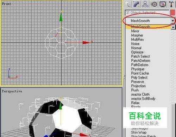Click the Perspective viewport label
176x137 pixels.
(12, 91)
